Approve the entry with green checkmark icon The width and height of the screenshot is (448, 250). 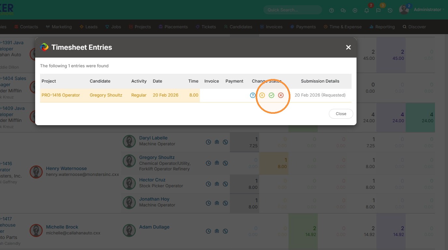tap(272, 95)
